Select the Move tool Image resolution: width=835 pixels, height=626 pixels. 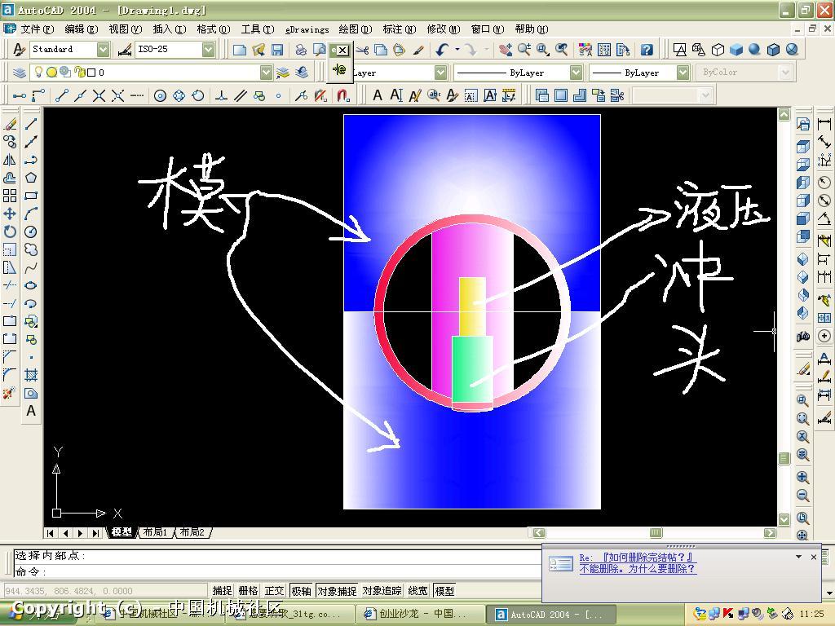(10, 214)
